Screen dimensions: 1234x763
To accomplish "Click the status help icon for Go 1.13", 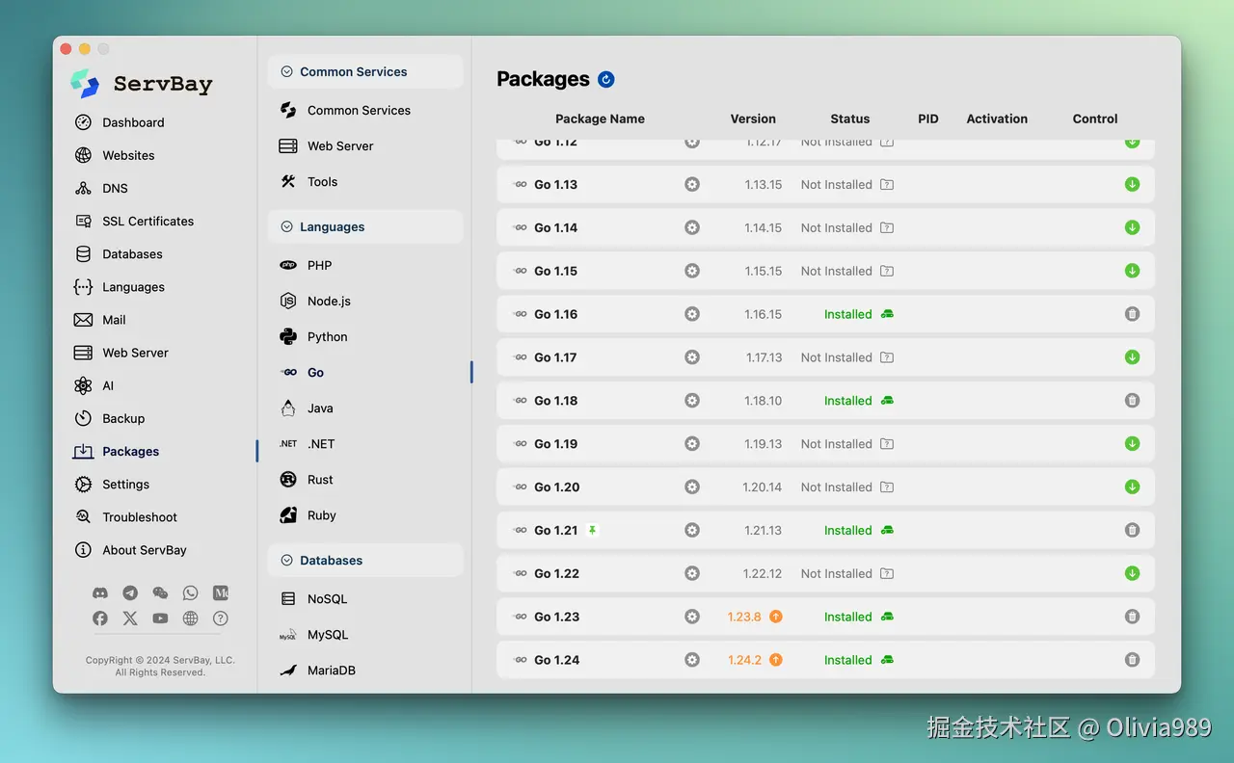I will click(887, 184).
